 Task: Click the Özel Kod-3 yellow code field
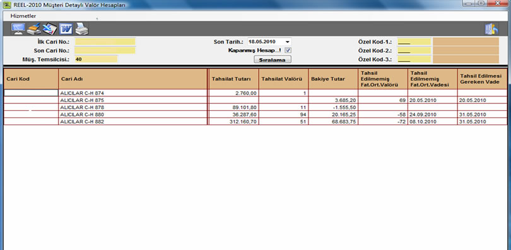(414, 59)
